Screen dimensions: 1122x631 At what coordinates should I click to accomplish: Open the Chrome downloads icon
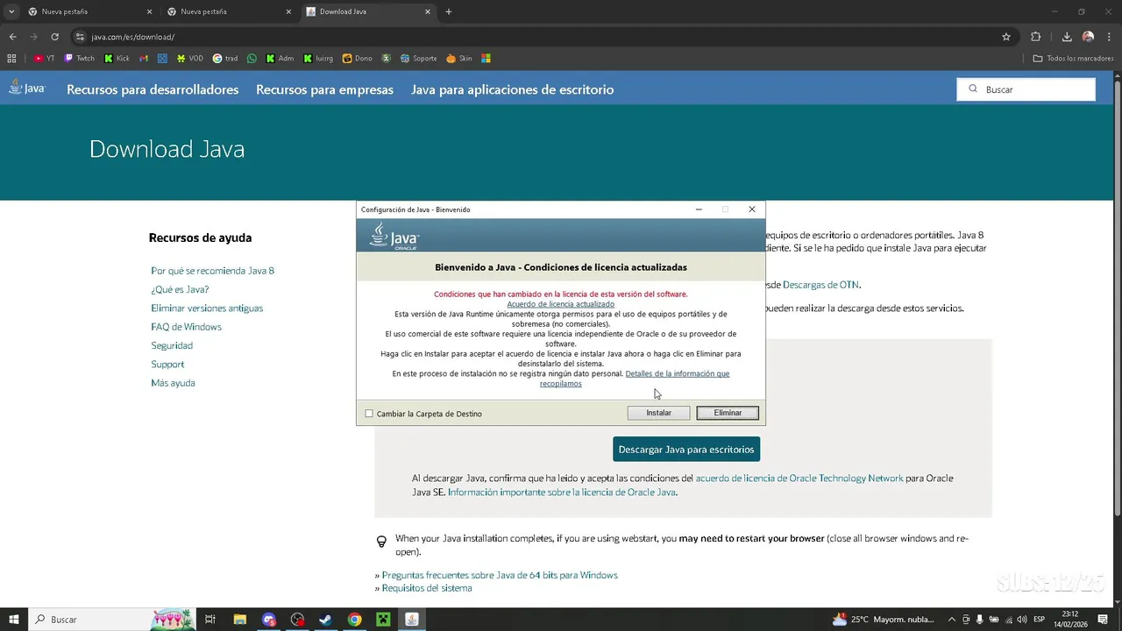pyautogui.click(x=1067, y=37)
